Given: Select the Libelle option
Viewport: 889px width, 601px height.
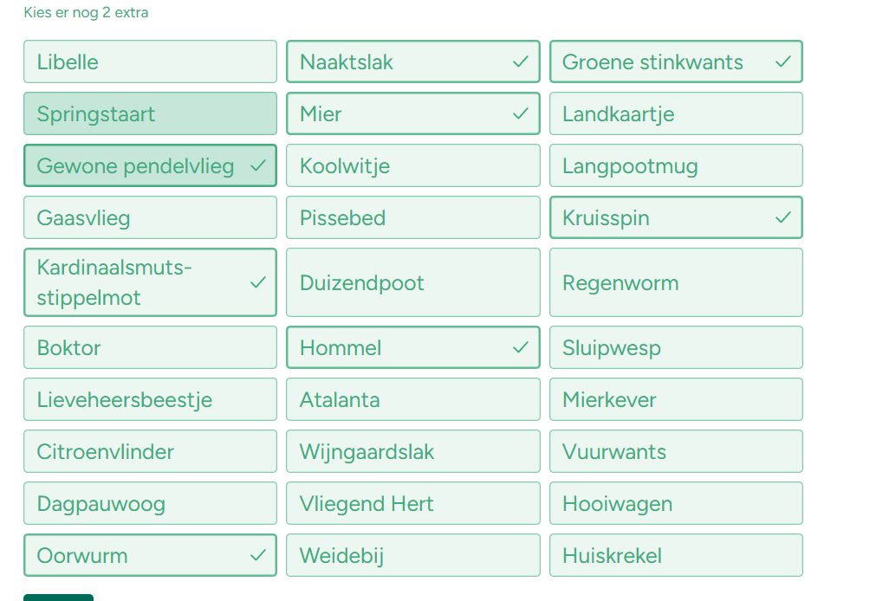Looking at the screenshot, I should (150, 61).
